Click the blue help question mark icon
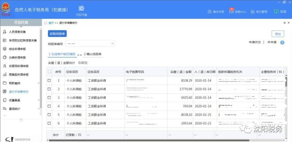 (x=282, y=42)
